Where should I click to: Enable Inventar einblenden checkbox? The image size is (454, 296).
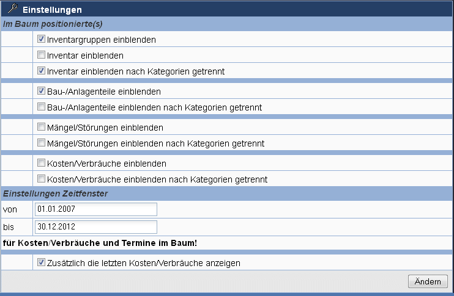coord(41,56)
